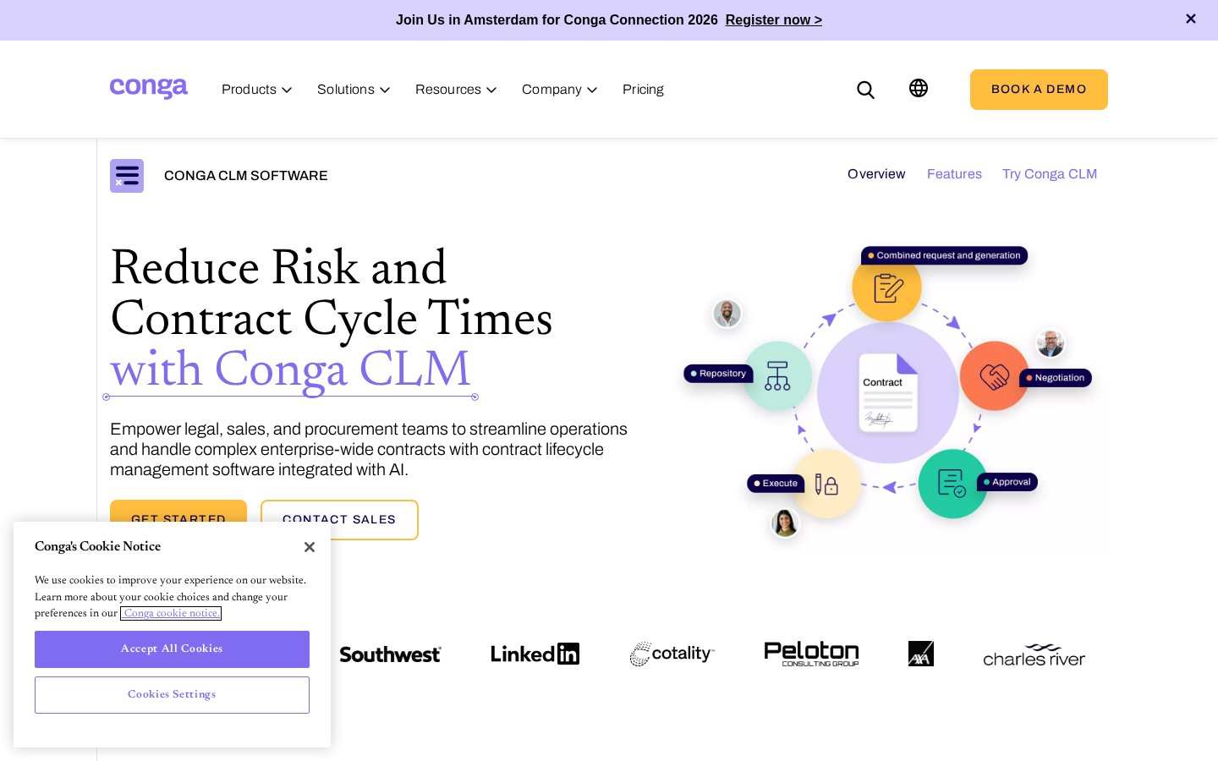Screen dimensions: 1218x761
Task: Close the cookie notice popup
Action: tap(310, 547)
